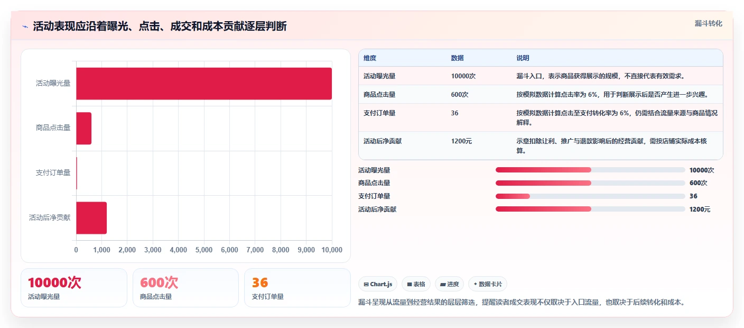Screen dimensions: 744x328
Task: Click the 支付订单量 label on the chart axis
Action: 53,172
